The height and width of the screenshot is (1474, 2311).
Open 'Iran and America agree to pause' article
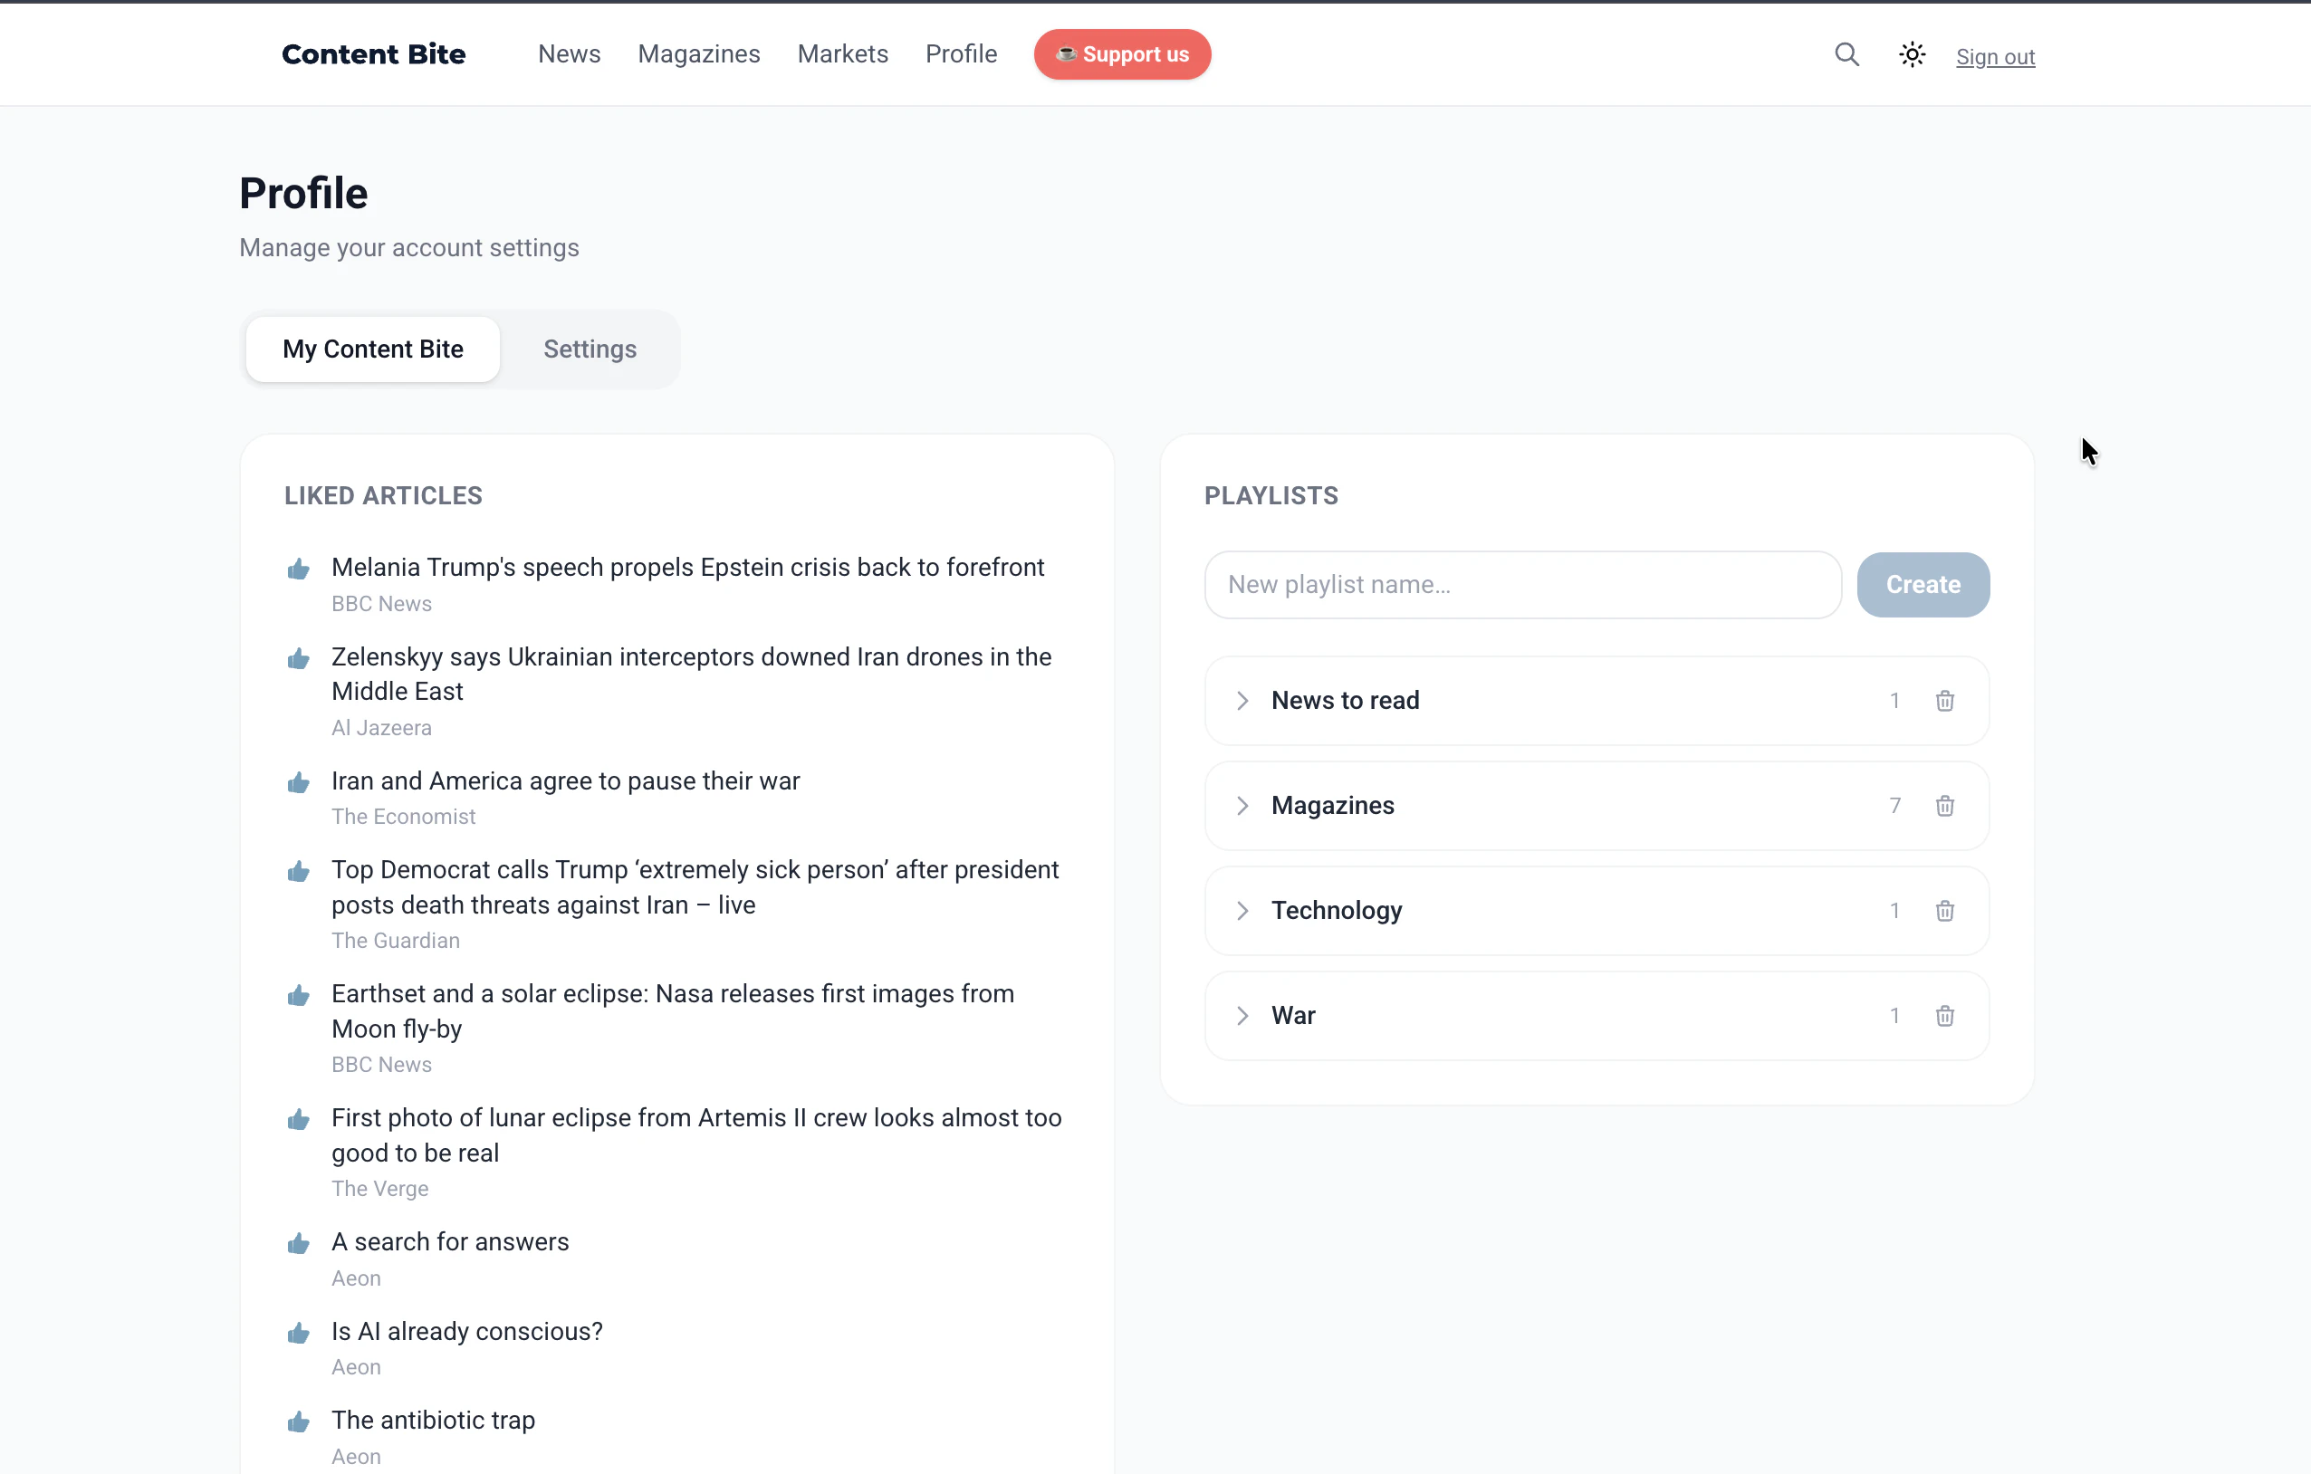point(565,781)
